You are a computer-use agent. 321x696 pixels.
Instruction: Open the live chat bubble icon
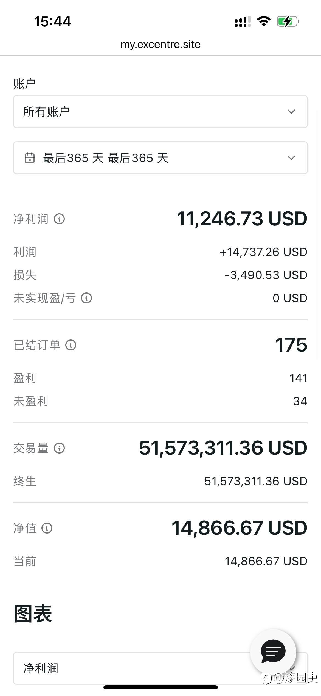tap(273, 651)
